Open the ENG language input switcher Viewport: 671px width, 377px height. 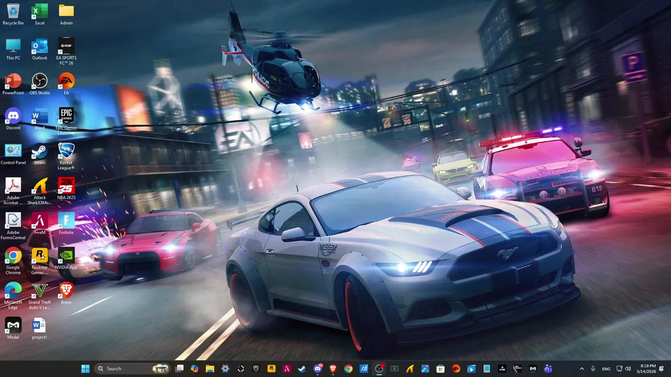pyautogui.click(x=606, y=369)
